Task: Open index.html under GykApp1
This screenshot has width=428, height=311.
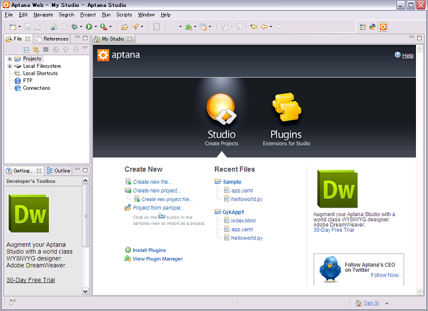Action: click(x=243, y=221)
